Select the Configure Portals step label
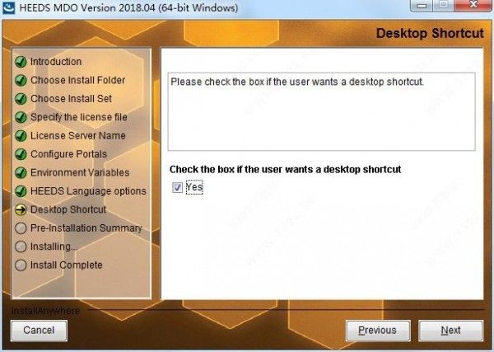Viewport: 494px width, 352px height. (68, 154)
